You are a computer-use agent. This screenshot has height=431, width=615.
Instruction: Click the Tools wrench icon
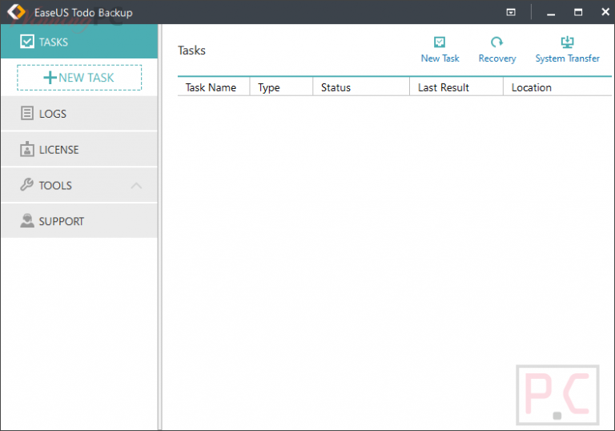coord(26,184)
